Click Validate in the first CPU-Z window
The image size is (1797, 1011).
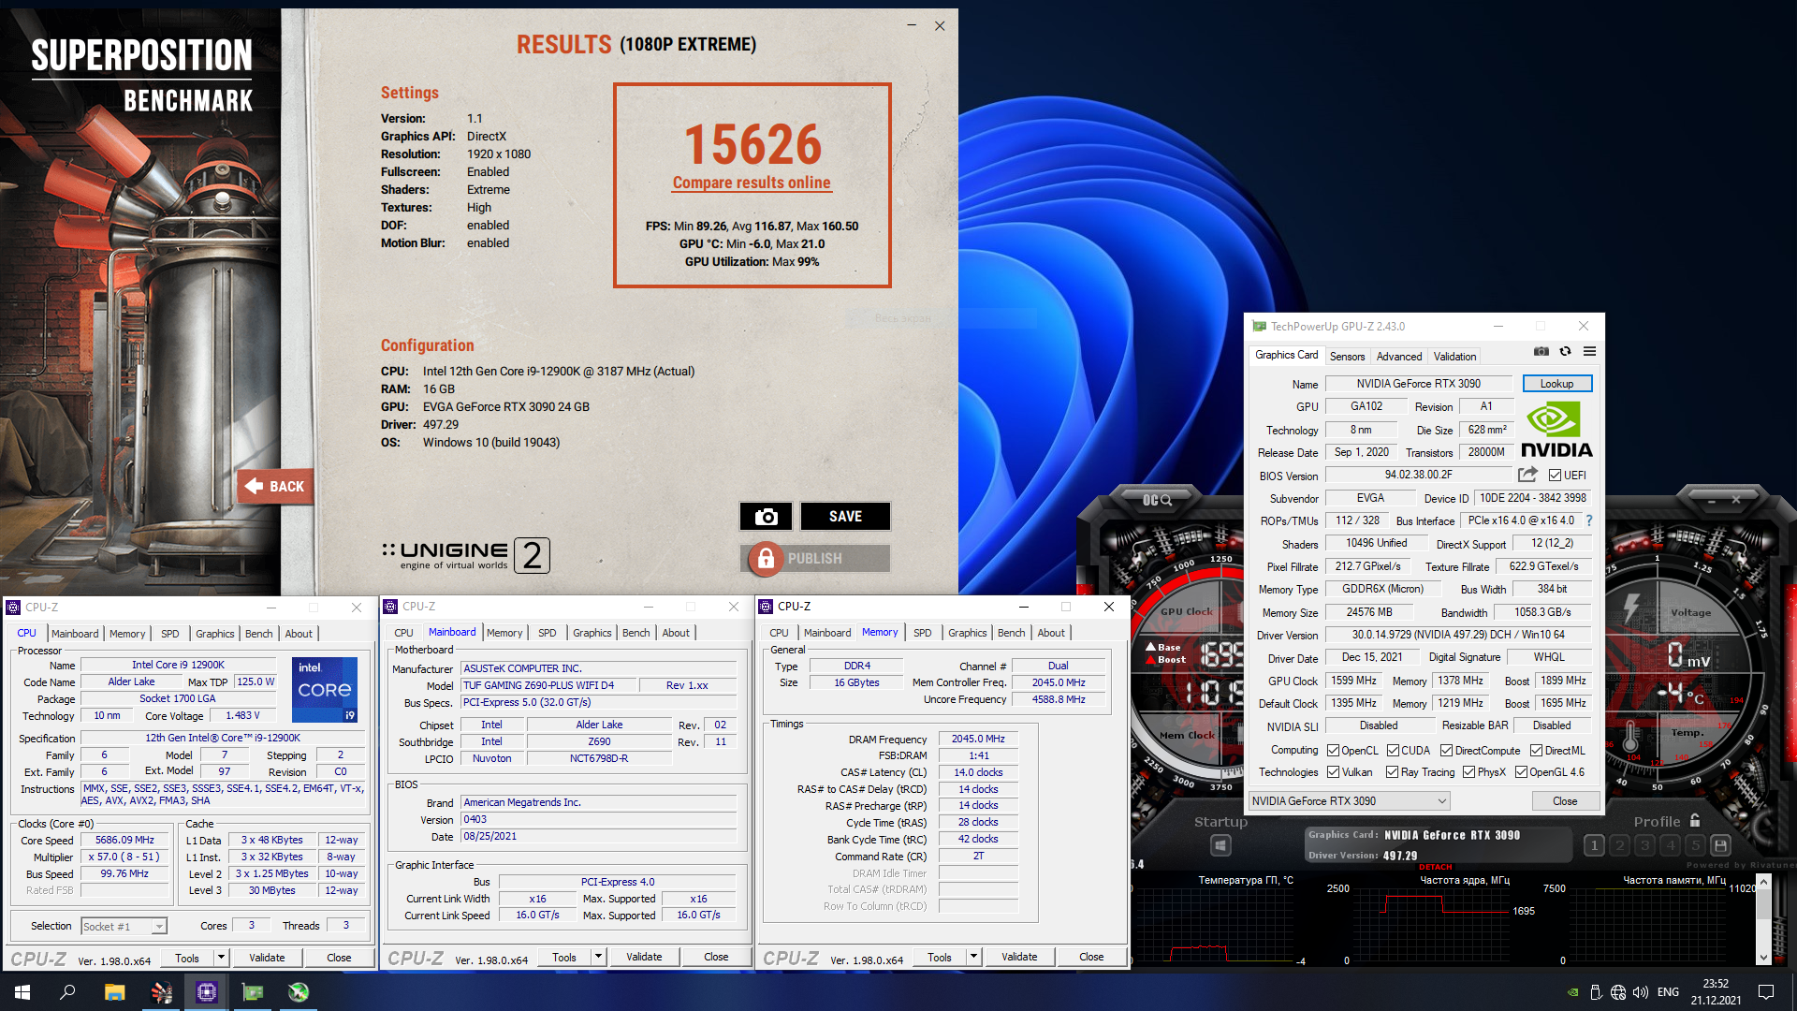click(267, 958)
